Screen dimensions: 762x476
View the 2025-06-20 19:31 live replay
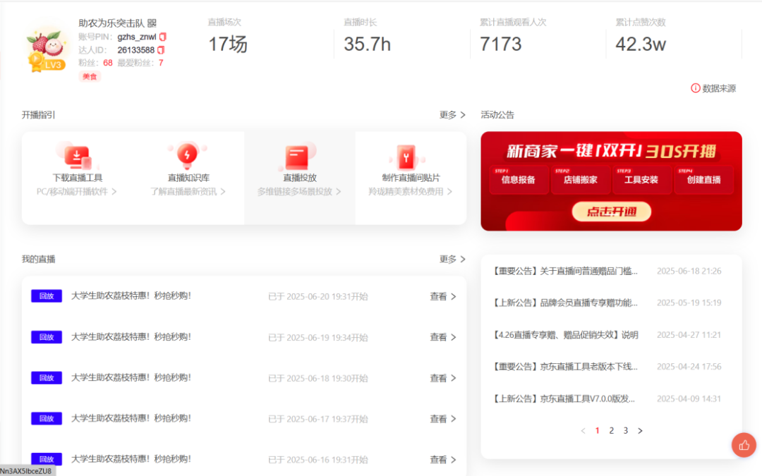pyautogui.click(x=442, y=297)
